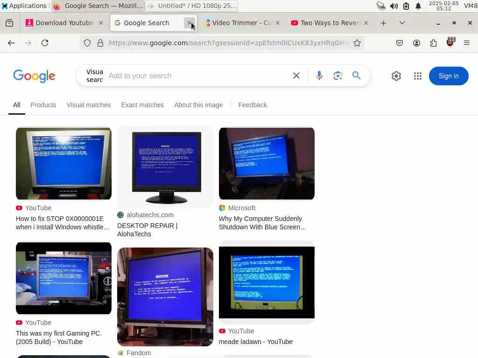
Task: Open the Google apps grid
Action: [418, 76]
